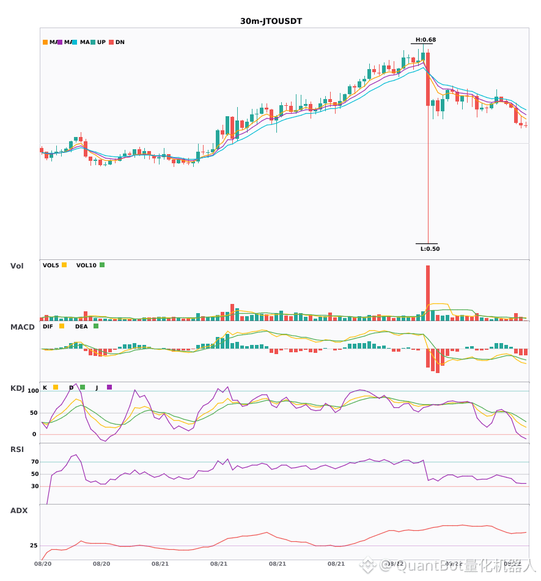Click the purple J legend swatch

point(109,387)
